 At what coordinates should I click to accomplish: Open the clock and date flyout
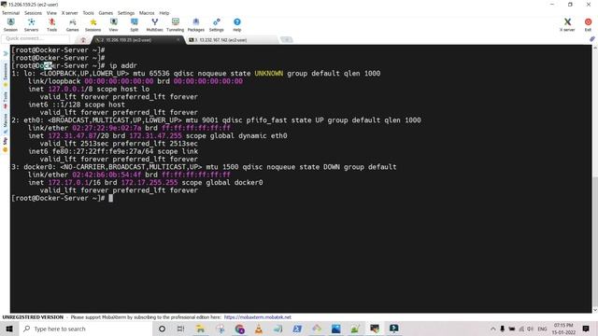[563, 329]
